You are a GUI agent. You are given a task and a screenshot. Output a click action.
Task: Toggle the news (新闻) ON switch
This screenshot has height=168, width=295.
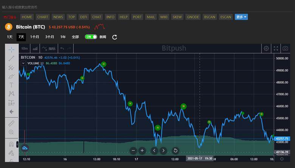point(91,37)
